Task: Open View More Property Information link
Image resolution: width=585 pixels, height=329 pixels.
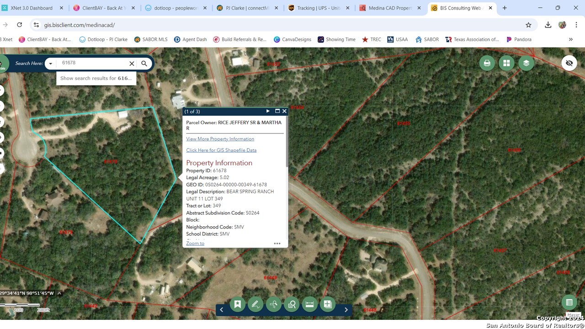Action: pyautogui.click(x=220, y=139)
